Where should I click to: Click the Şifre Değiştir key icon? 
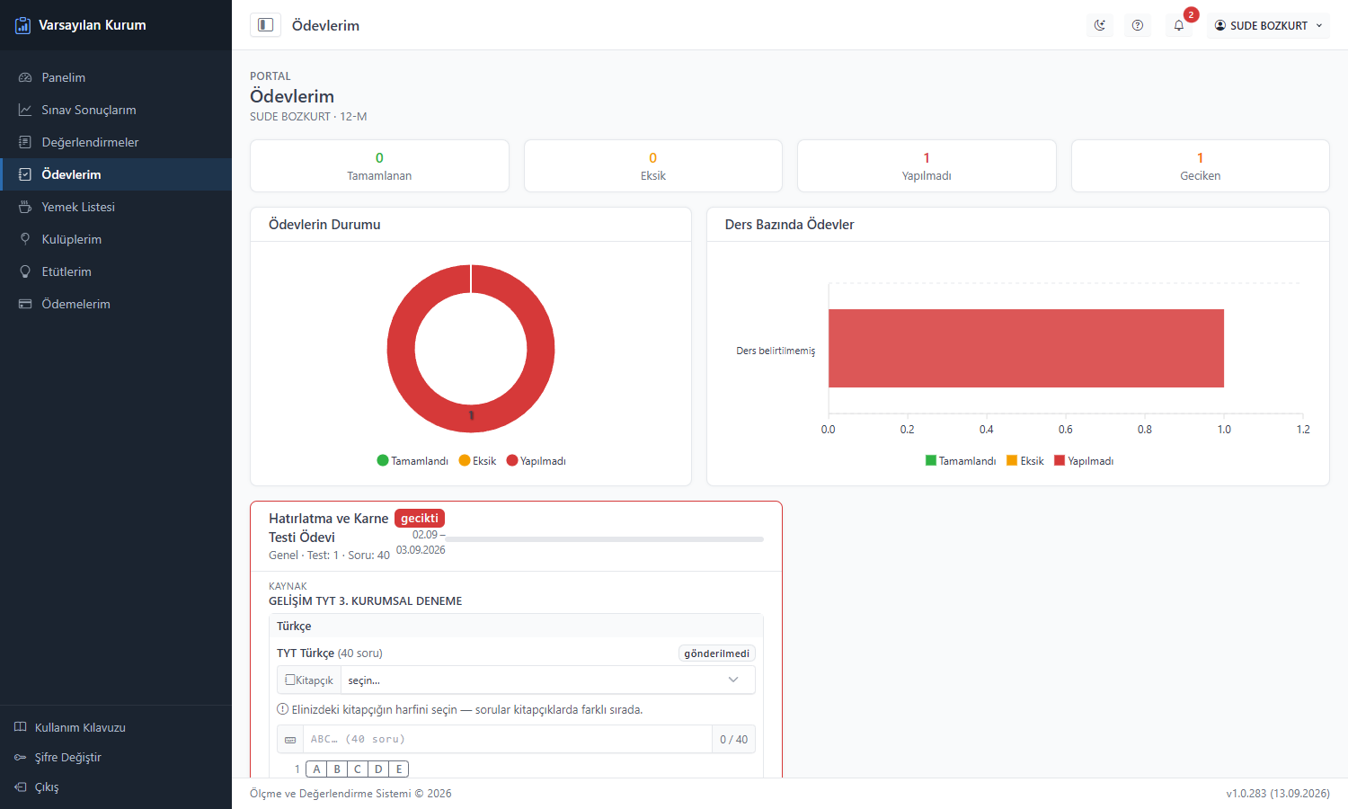[21, 757]
